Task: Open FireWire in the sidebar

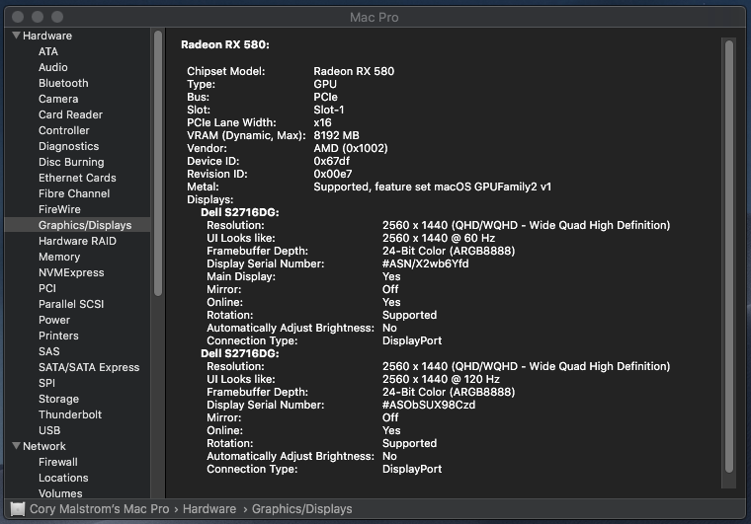Action: (x=59, y=209)
